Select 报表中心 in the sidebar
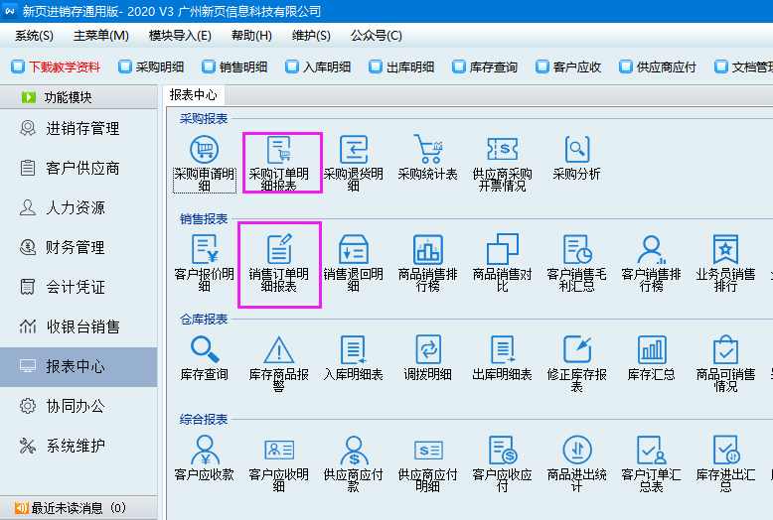The width and height of the screenshot is (773, 520). [x=78, y=367]
